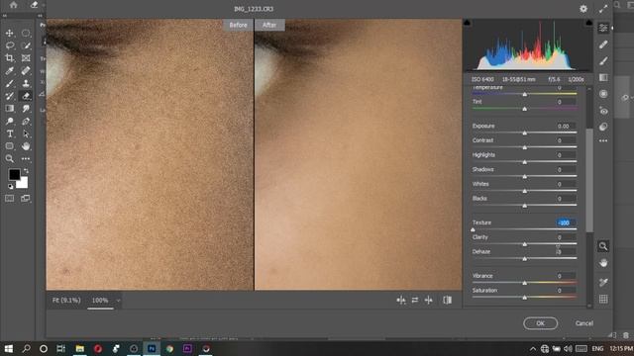The height and width of the screenshot is (356, 634).
Task: Select Camera Raw Hand tool
Action: 603,263
